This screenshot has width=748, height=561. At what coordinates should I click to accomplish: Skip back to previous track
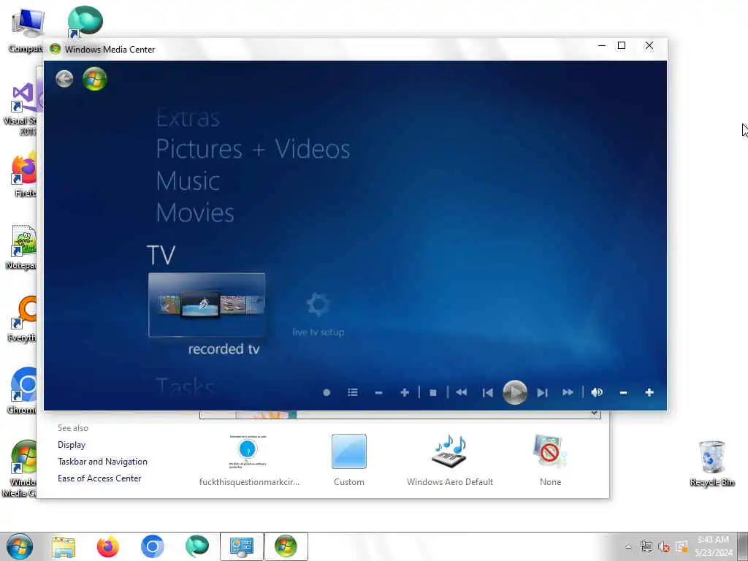(x=487, y=392)
